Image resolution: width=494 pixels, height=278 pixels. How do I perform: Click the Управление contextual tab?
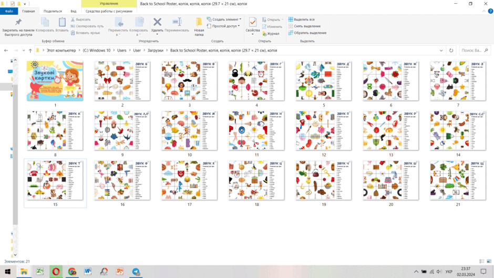(x=109, y=4)
